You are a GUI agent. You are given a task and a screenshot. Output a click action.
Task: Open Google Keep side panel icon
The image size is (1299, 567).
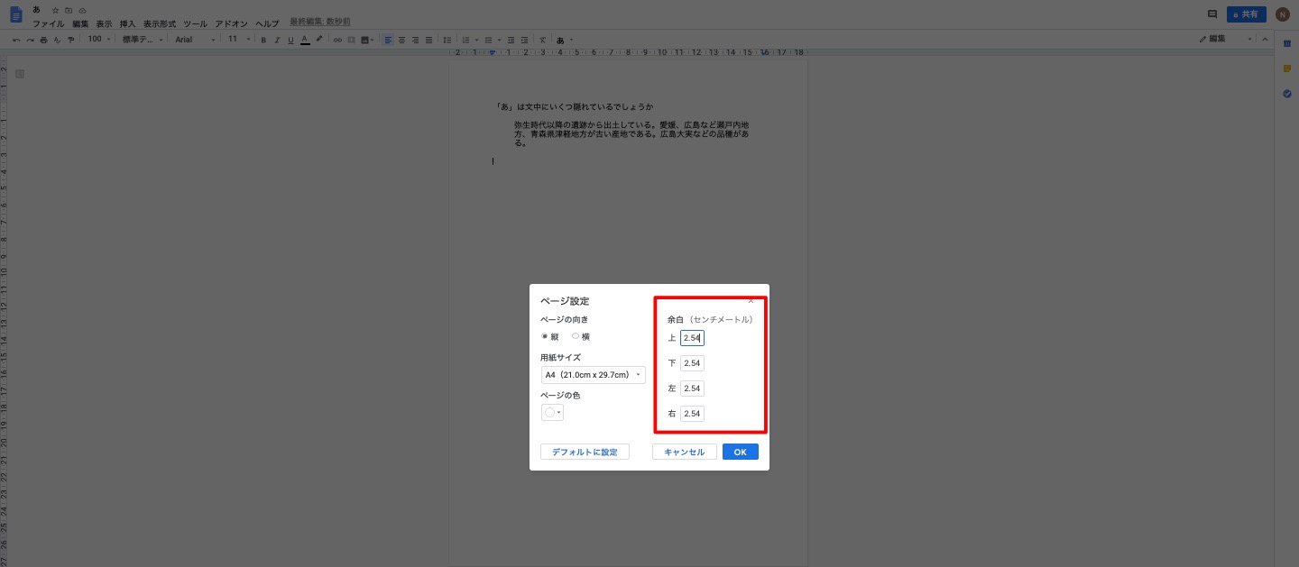[1287, 69]
